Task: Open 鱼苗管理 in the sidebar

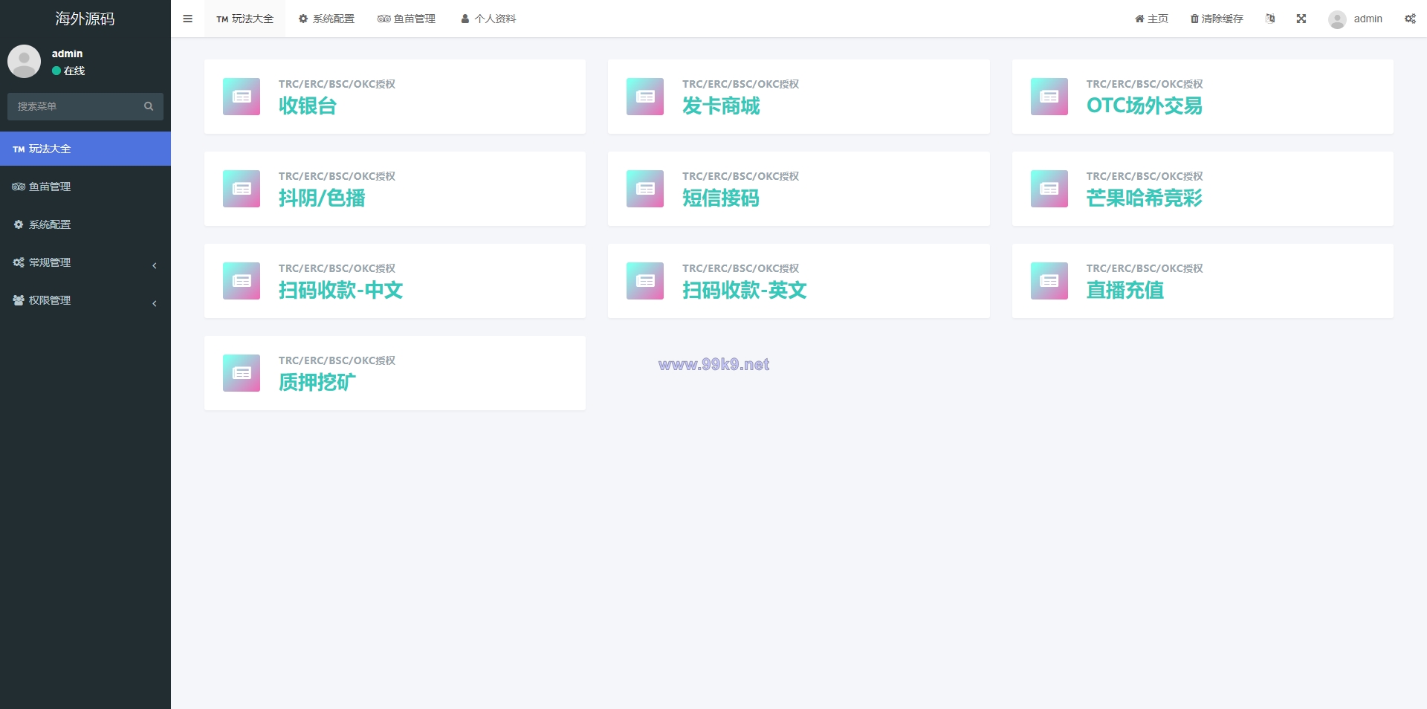Action: (x=85, y=187)
